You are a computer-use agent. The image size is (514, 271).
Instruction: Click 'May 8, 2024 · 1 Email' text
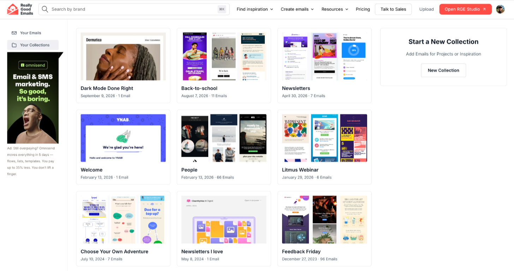pos(200,259)
